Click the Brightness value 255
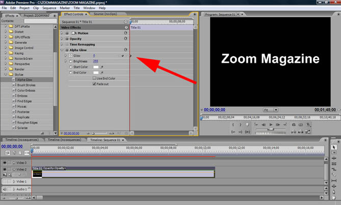 click(x=95, y=61)
